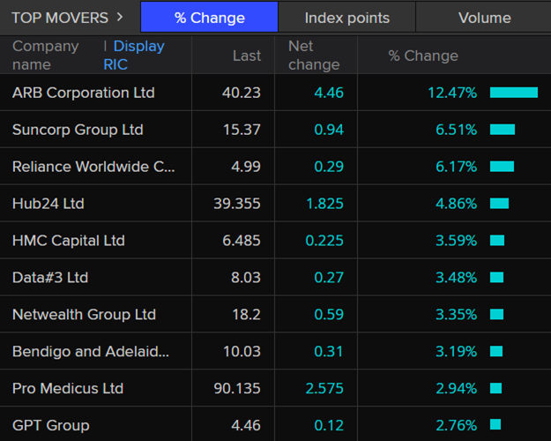The image size is (551, 441).
Task: Click the 2.76% change value
Action: coord(456,425)
